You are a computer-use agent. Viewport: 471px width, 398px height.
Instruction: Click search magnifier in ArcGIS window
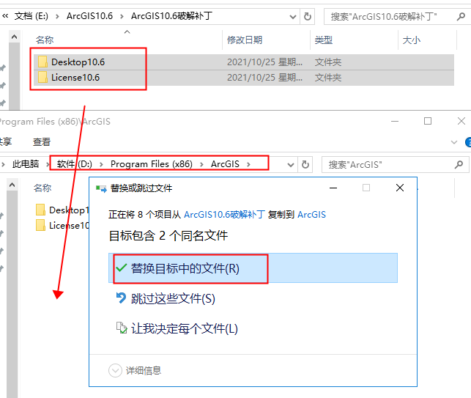(x=459, y=164)
